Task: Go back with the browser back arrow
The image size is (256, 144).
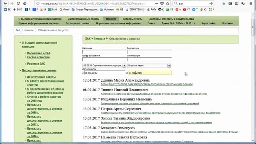Action: pos(5,4)
